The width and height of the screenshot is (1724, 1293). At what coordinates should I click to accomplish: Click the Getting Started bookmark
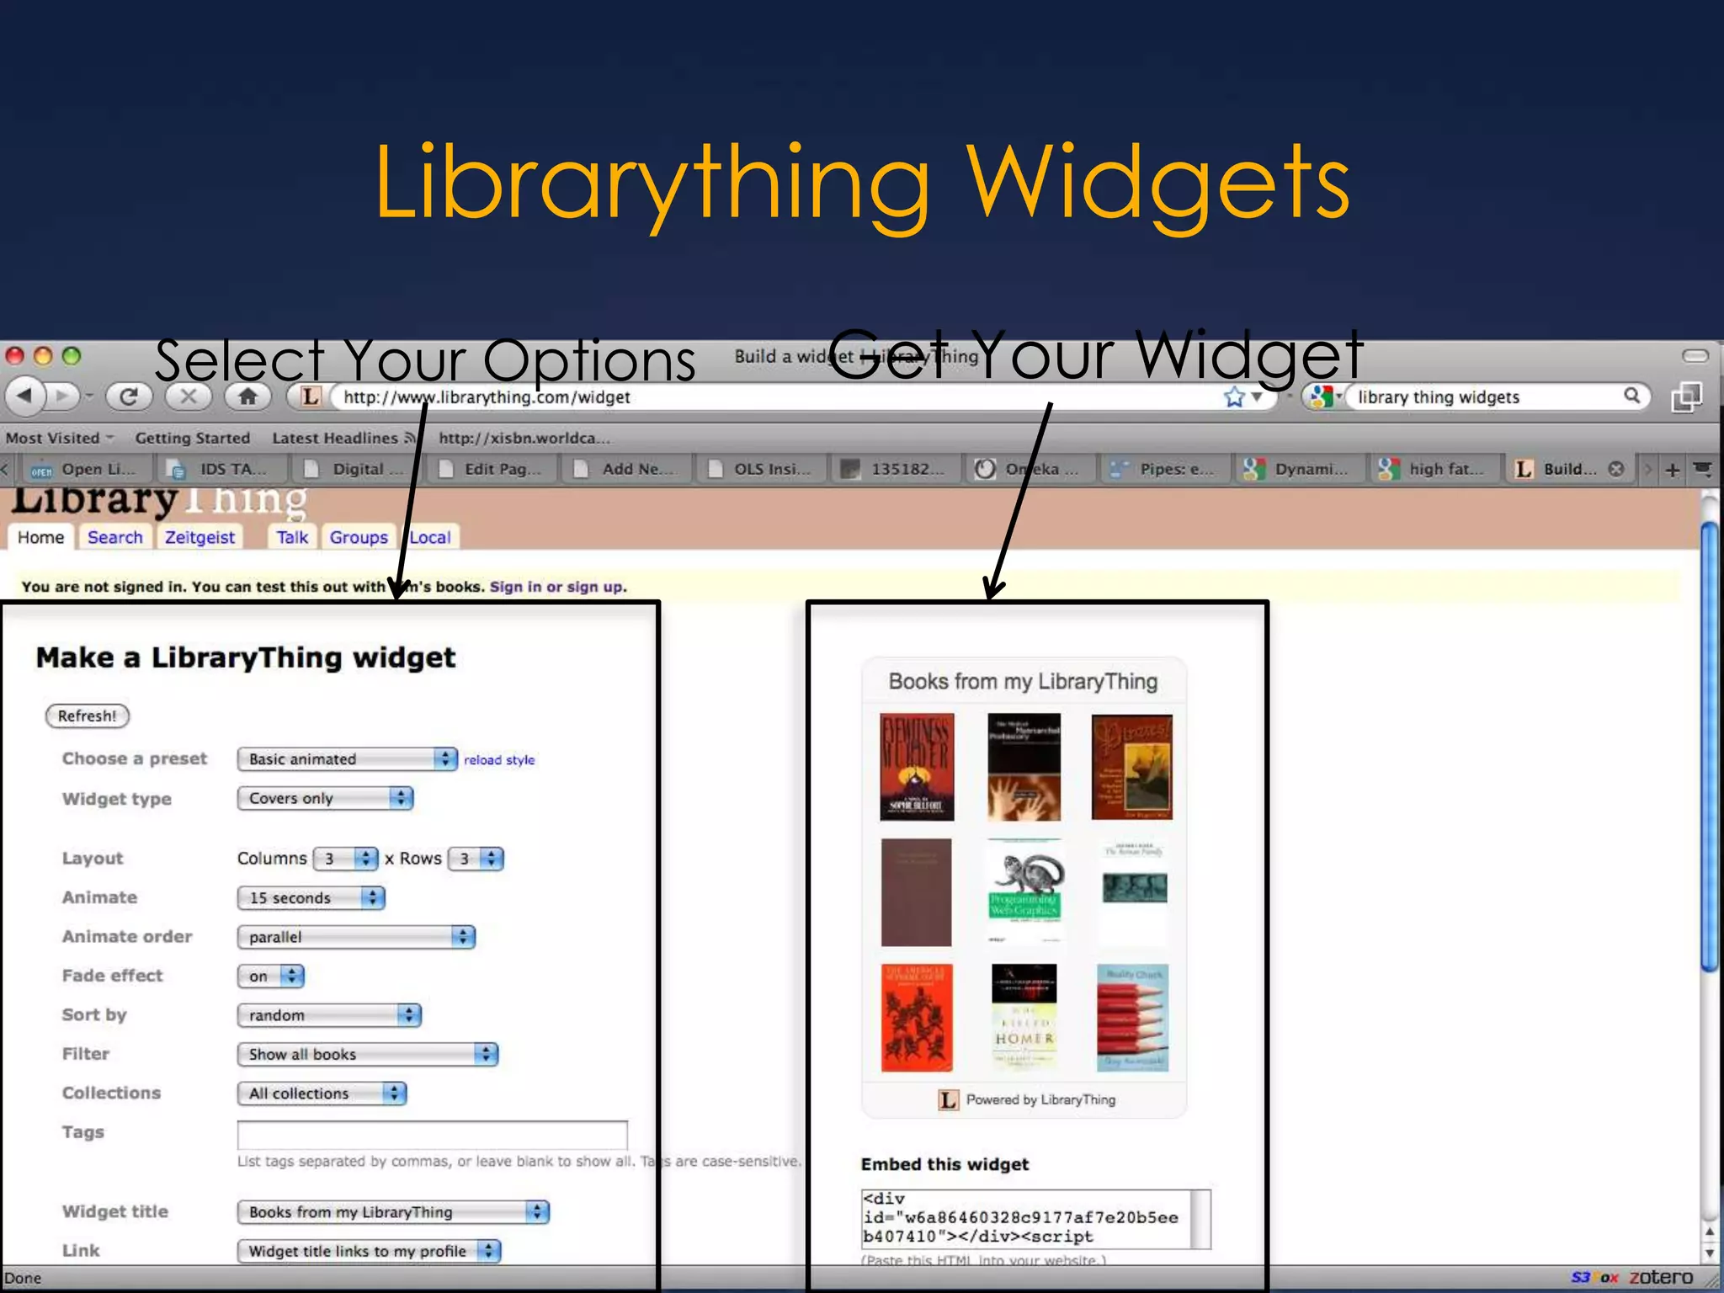point(193,438)
